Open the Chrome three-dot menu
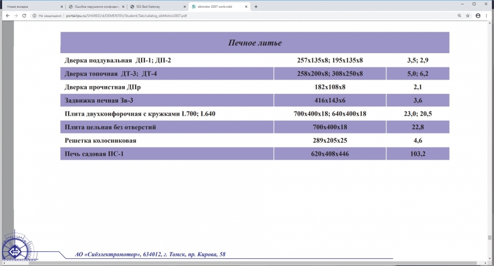The image size is (494, 266). point(487,16)
